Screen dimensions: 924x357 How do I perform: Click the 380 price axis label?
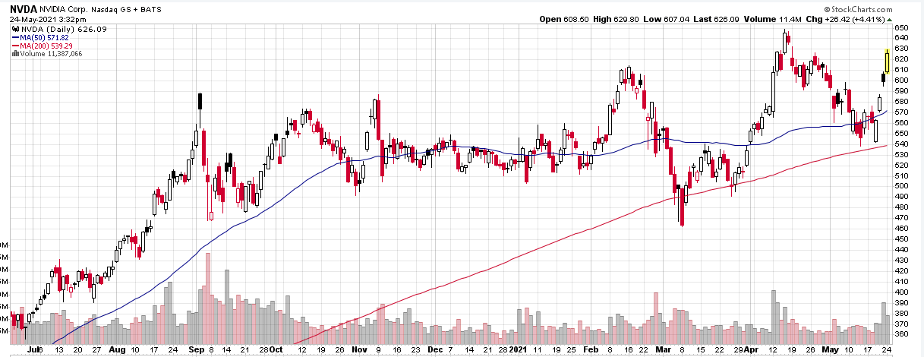902,312
